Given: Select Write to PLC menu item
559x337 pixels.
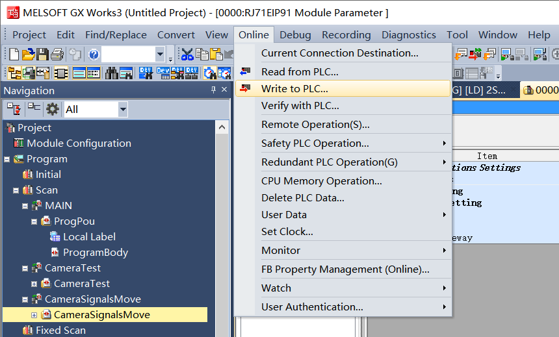Looking at the screenshot, I should pyautogui.click(x=294, y=89).
